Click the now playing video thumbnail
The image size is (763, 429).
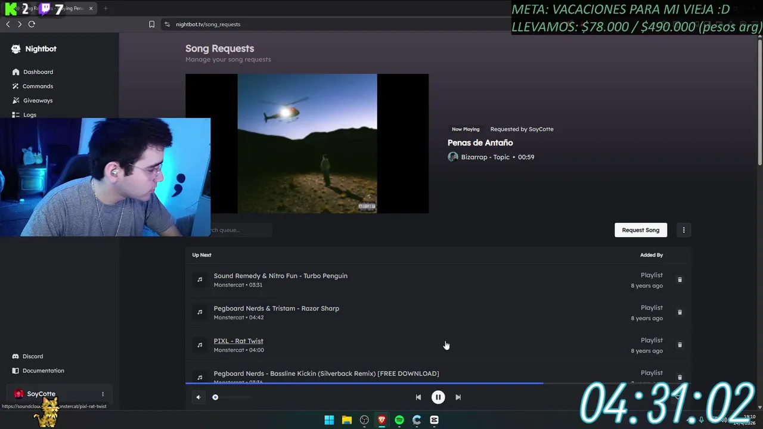point(307,144)
